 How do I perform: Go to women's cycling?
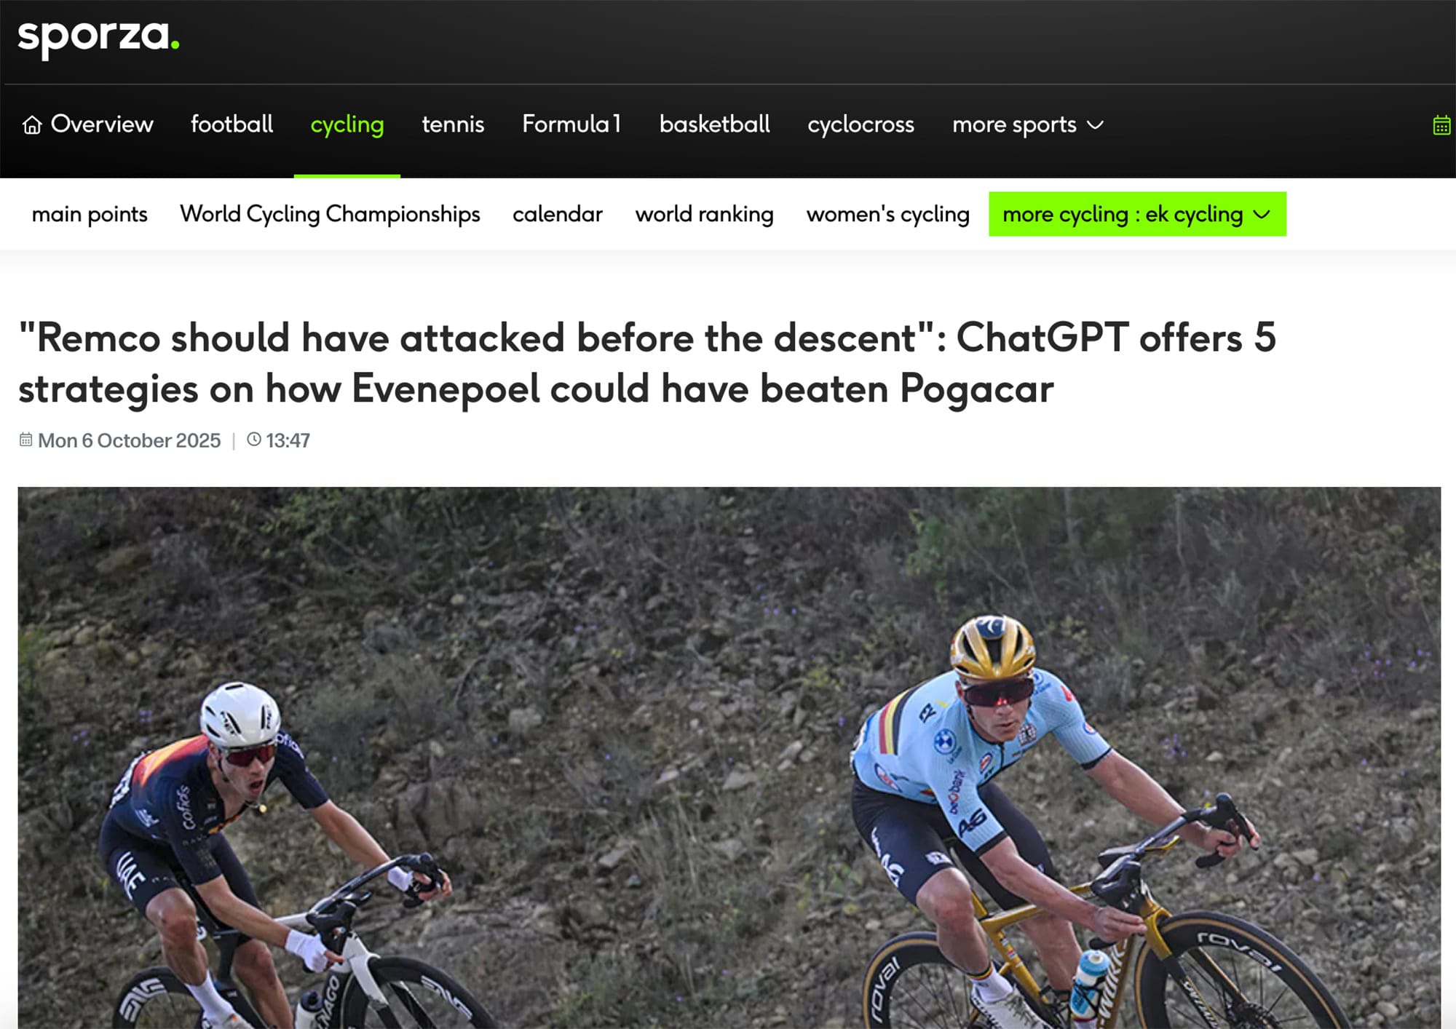click(x=887, y=214)
